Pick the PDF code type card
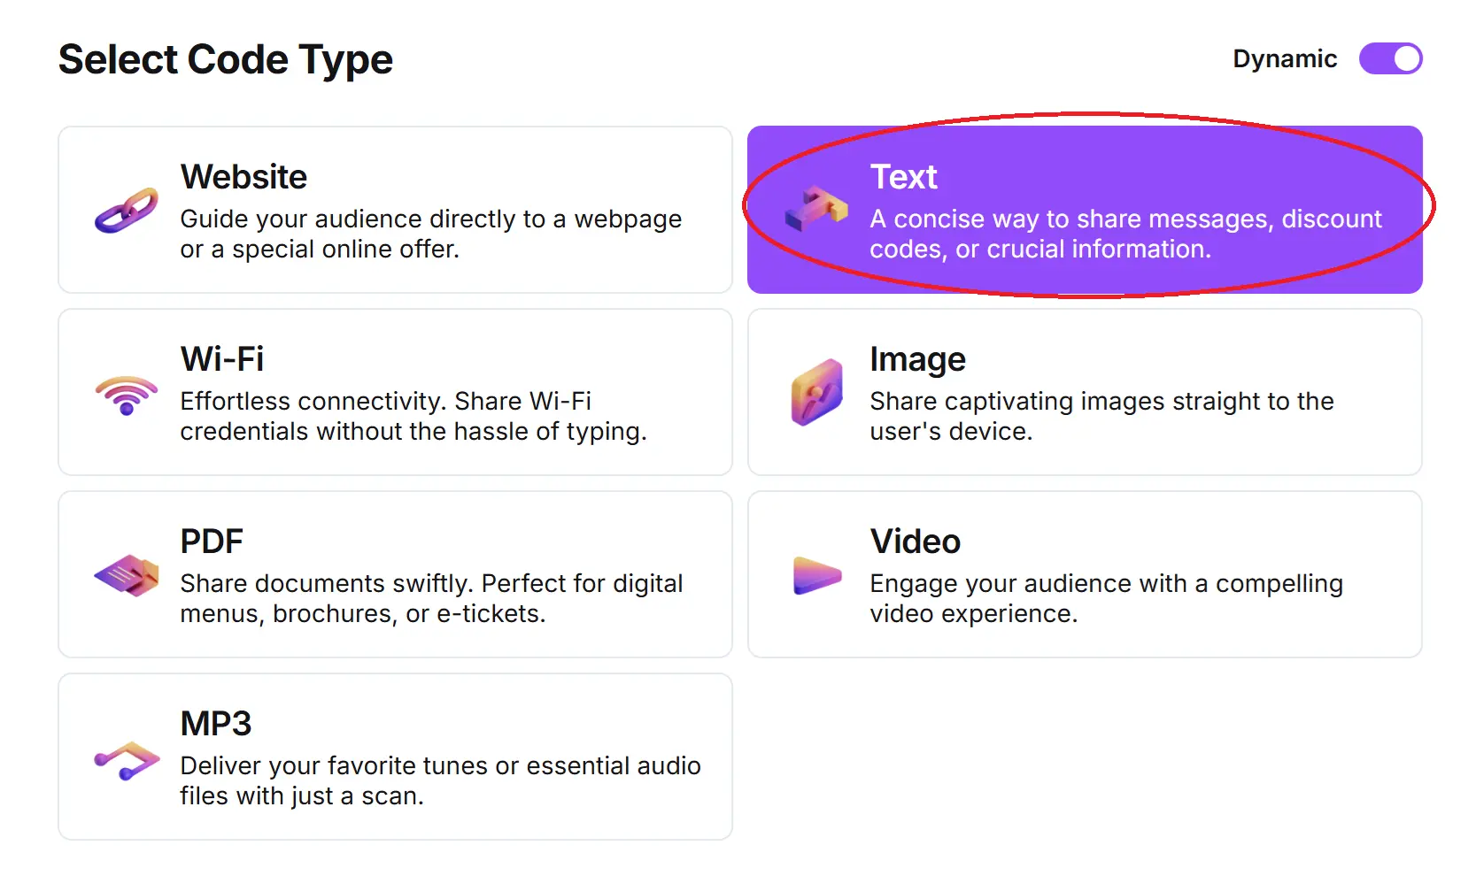This screenshot has height=876, width=1476. click(x=395, y=575)
